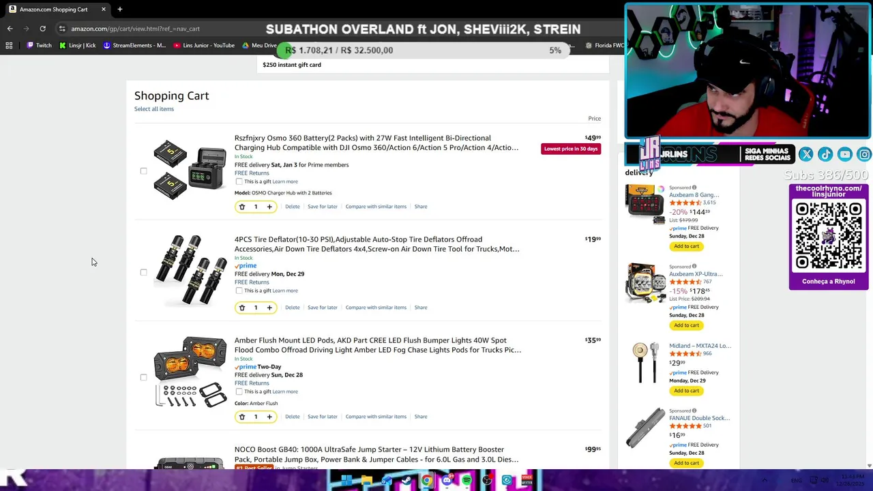The image size is (873, 491).
Task: Open the Osmo 360 Battery product image
Action: pos(190,170)
